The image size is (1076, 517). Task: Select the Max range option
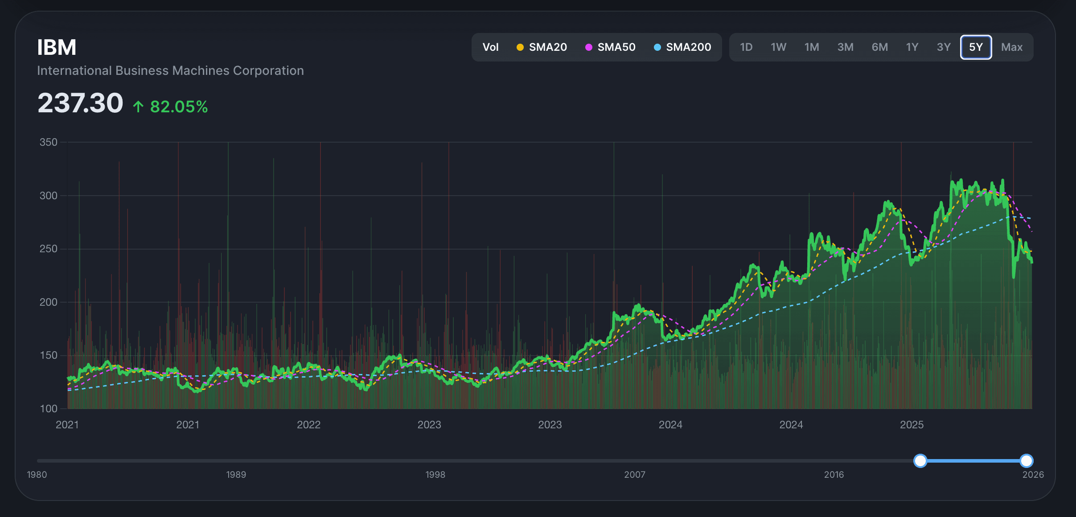(x=1012, y=47)
